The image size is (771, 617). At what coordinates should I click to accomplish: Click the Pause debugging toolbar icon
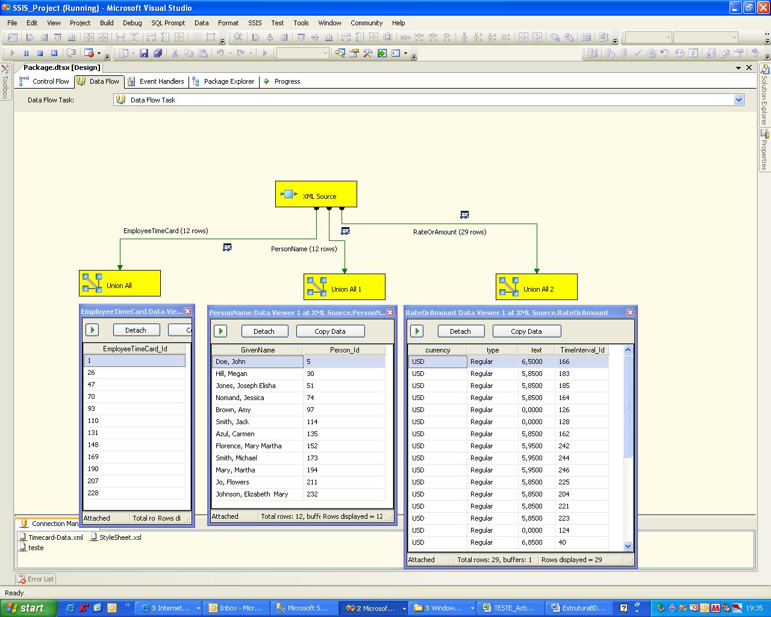26,53
